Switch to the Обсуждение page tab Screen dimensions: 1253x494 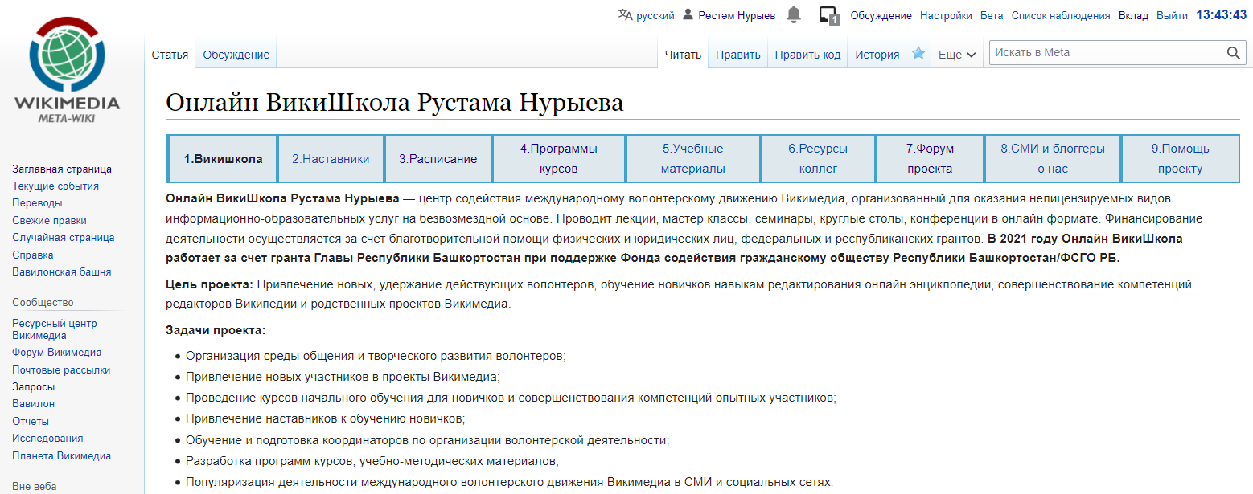pos(236,55)
